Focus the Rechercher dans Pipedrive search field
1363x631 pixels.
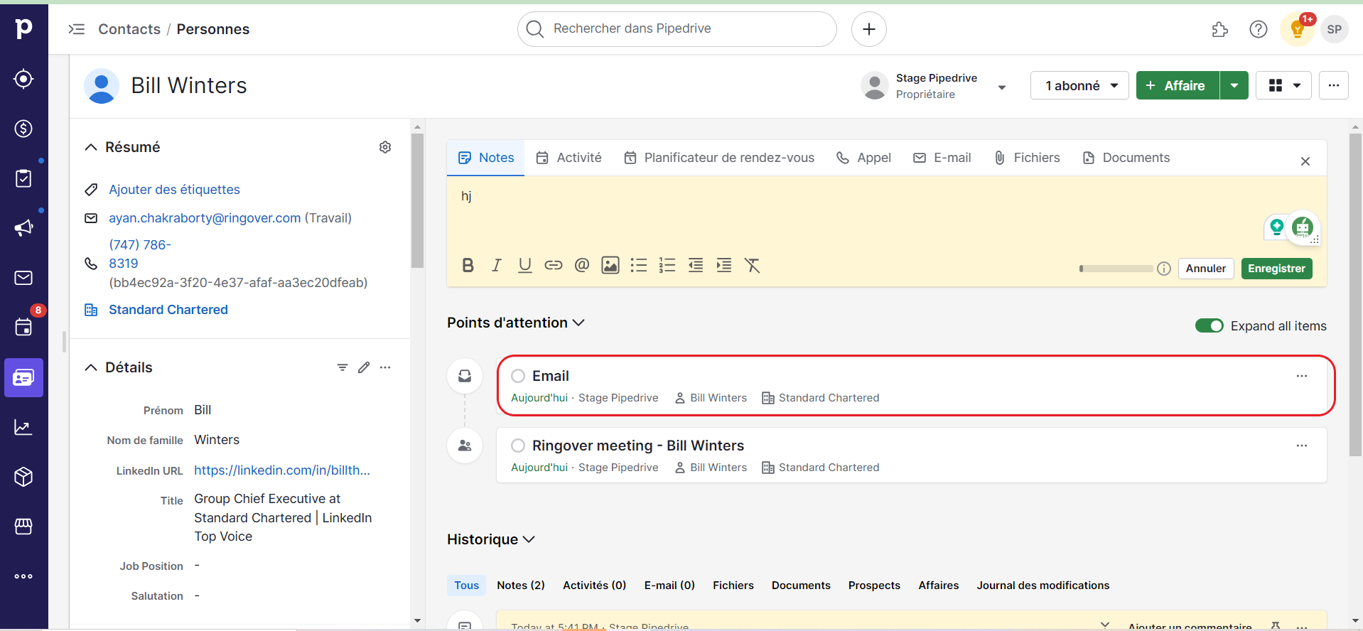pyautogui.click(x=677, y=29)
